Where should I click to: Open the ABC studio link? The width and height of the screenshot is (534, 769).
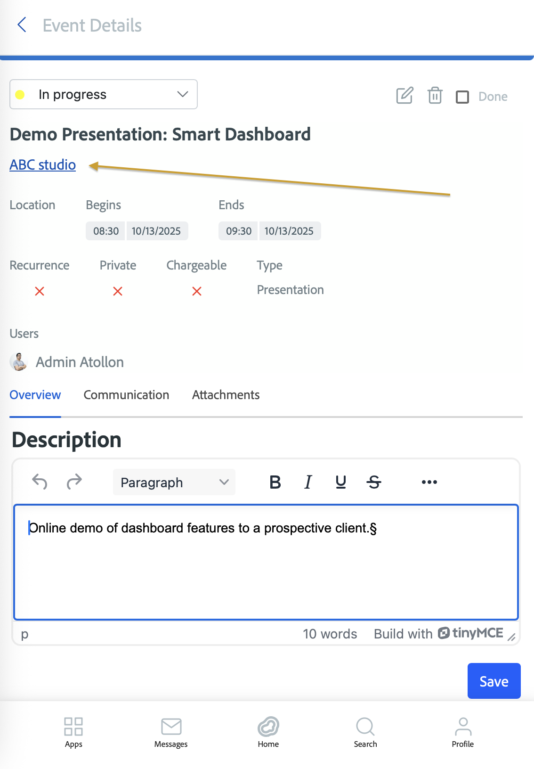(x=43, y=165)
